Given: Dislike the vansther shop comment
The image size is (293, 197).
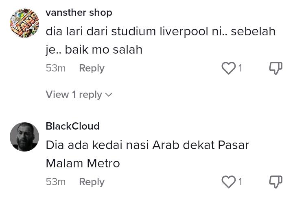Looking at the screenshot, I should pyautogui.click(x=276, y=68).
